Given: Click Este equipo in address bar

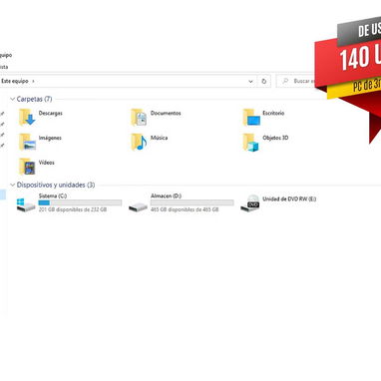Looking at the screenshot, I should tap(15, 81).
